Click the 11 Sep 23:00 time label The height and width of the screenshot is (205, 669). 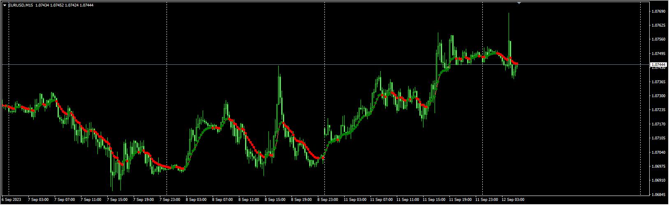486,200
